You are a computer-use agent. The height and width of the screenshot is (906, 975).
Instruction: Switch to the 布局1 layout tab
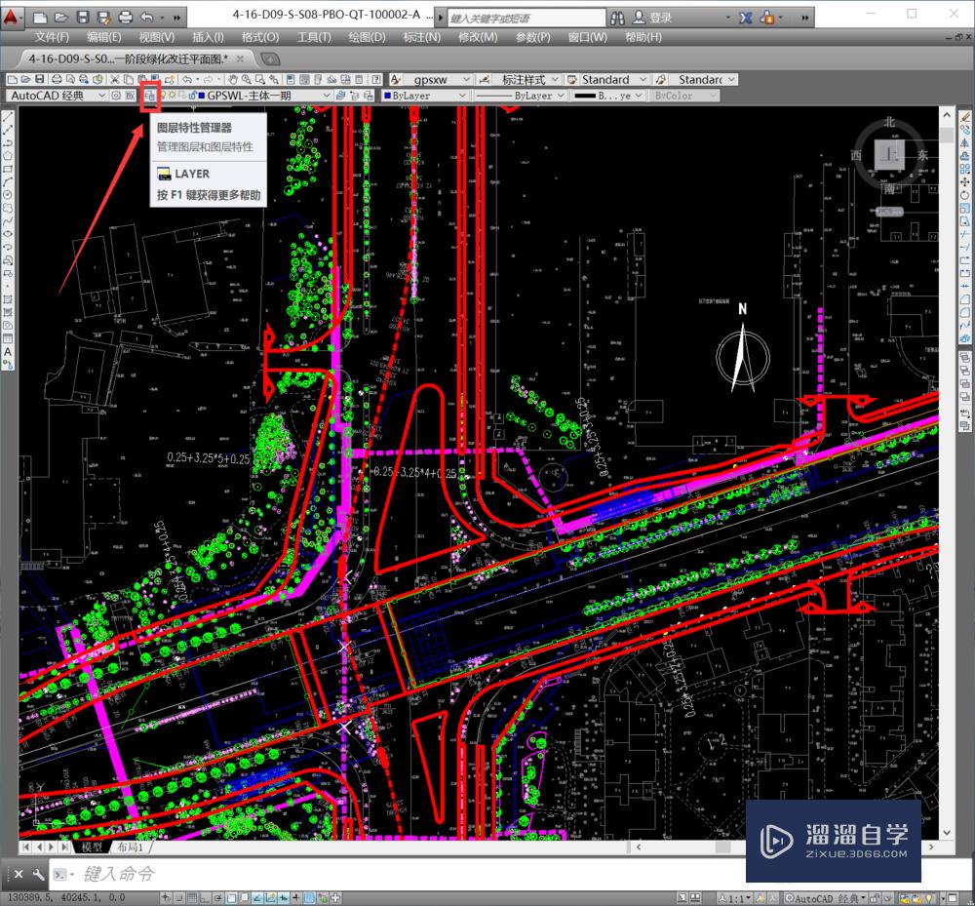130,847
